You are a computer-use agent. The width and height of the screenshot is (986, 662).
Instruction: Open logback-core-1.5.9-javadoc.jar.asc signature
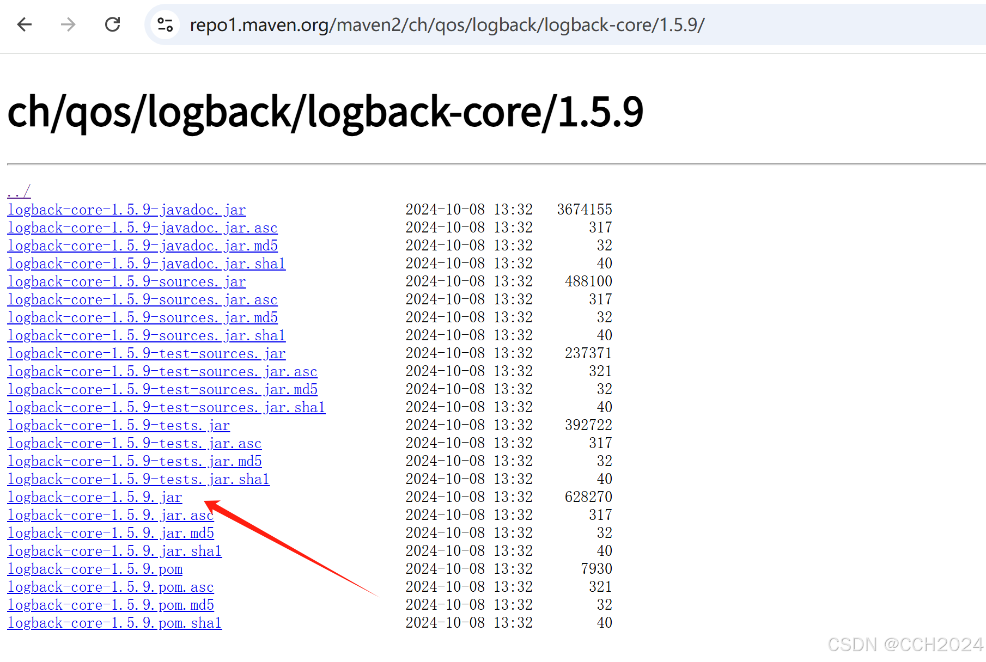tap(142, 228)
